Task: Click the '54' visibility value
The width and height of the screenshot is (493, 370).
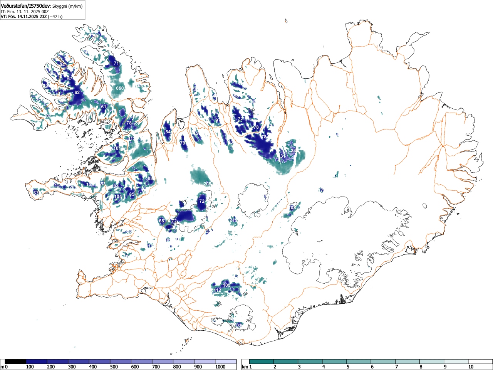Action: click(168, 132)
